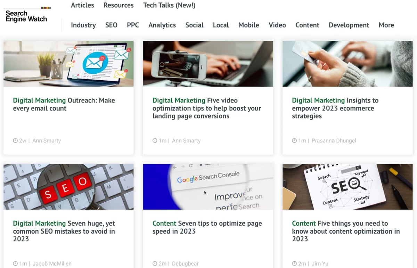
Task: Open the Development category
Action: 349,25
